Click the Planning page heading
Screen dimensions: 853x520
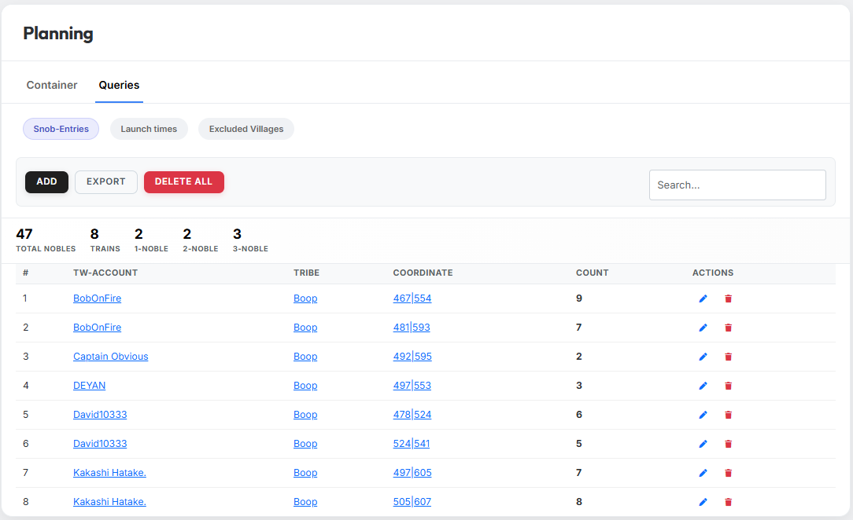coord(58,34)
